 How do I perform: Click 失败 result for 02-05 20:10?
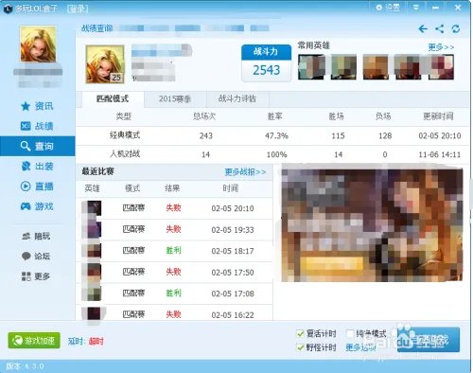pyautogui.click(x=173, y=208)
